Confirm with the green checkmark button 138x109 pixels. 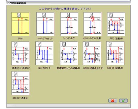(123, 101)
